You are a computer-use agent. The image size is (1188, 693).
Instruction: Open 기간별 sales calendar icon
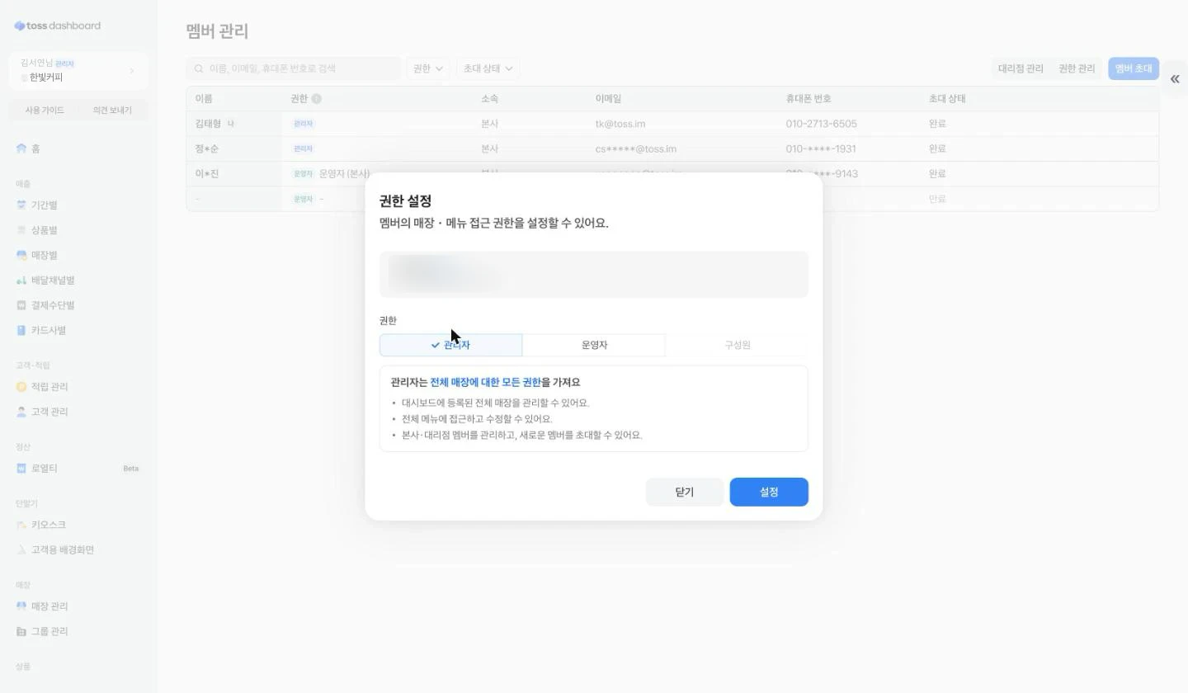click(21, 205)
